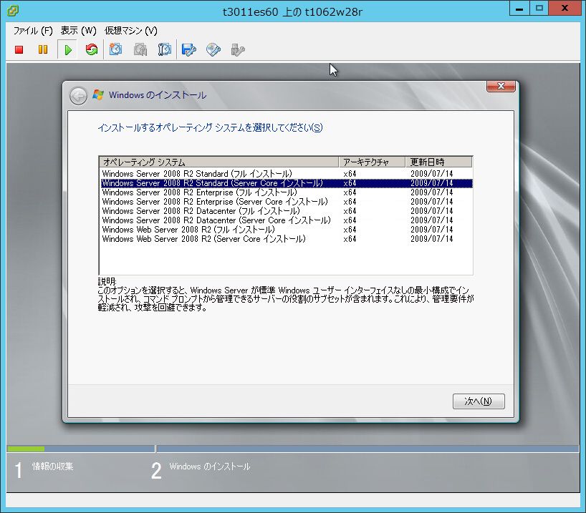586x513 pixels.
Task: Click the revert to snapshot icon
Action: (x=140, y=49)
